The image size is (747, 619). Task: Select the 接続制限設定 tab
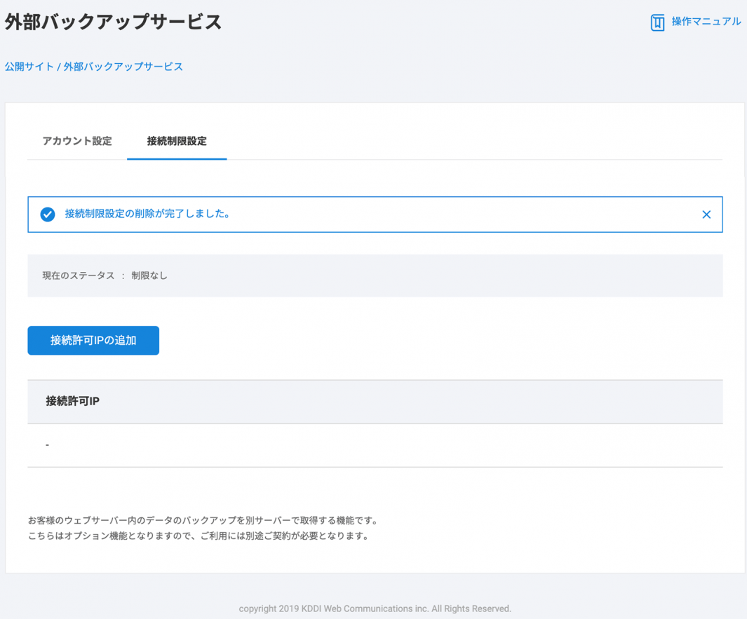click(x=177, y=141)
